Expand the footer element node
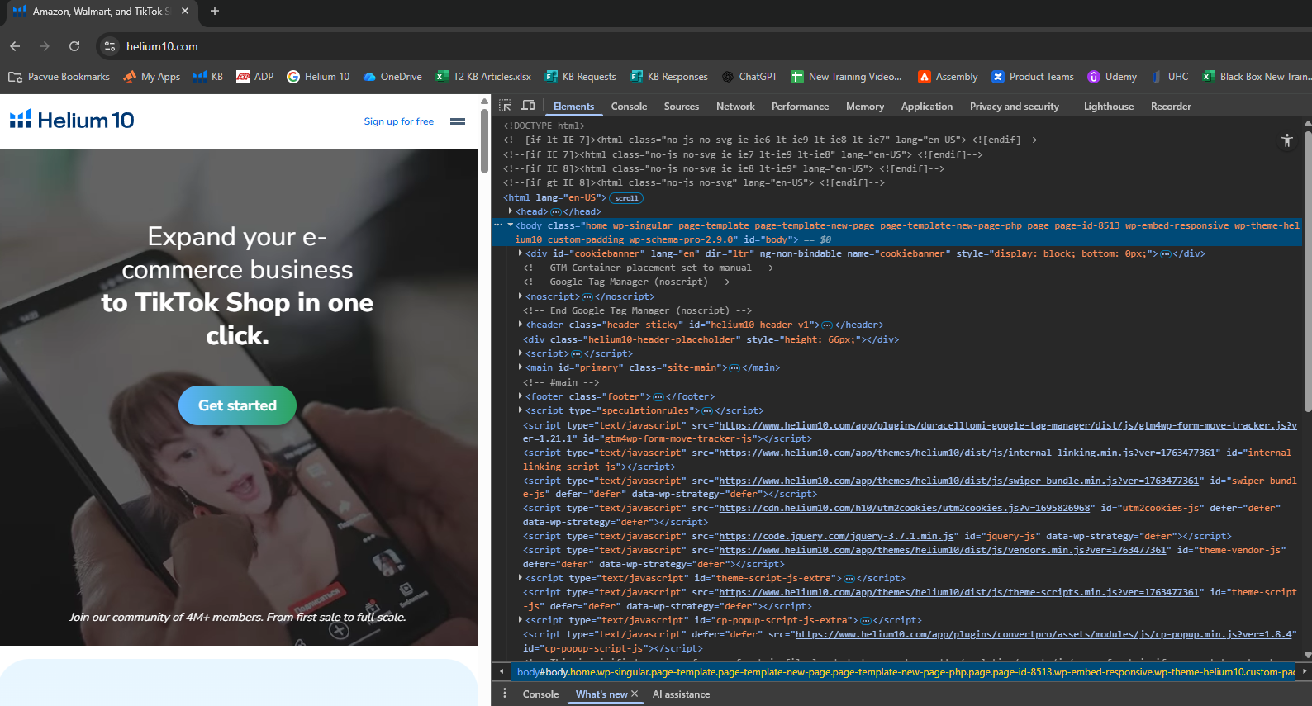This screenshot has height=706, width=1312. [520, 396]
